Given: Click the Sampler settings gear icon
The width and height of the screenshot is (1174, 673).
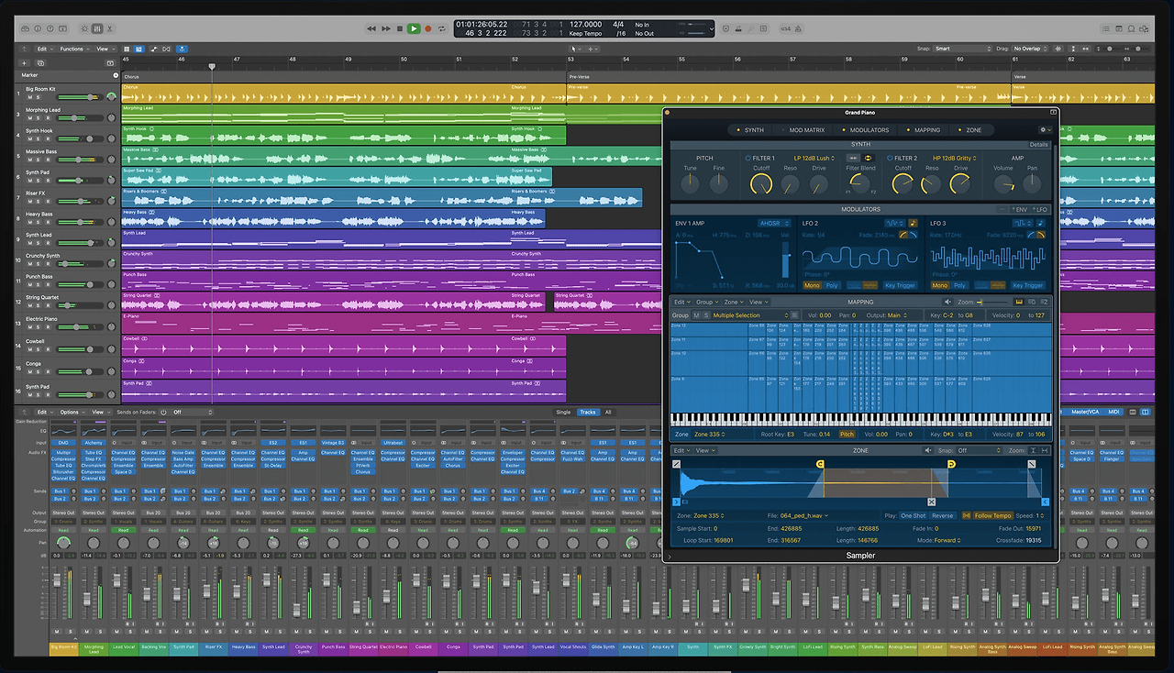Looking at the screenshot, I should pyautogui.click(x=1044, y=130).
